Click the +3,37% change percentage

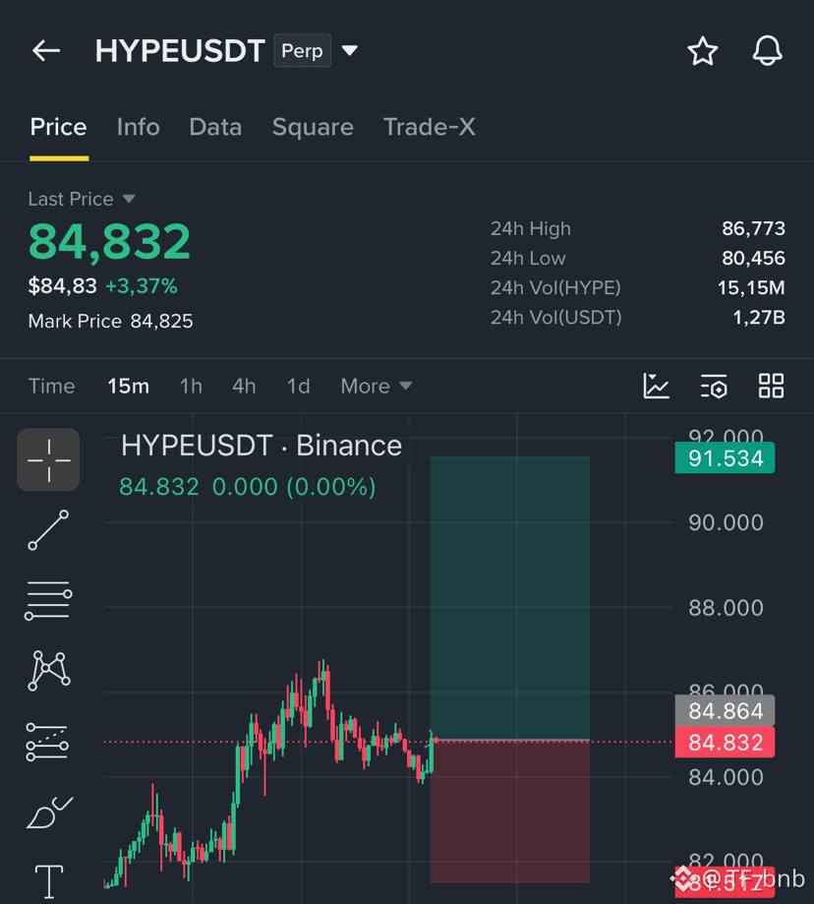click(x=142, y=286)
